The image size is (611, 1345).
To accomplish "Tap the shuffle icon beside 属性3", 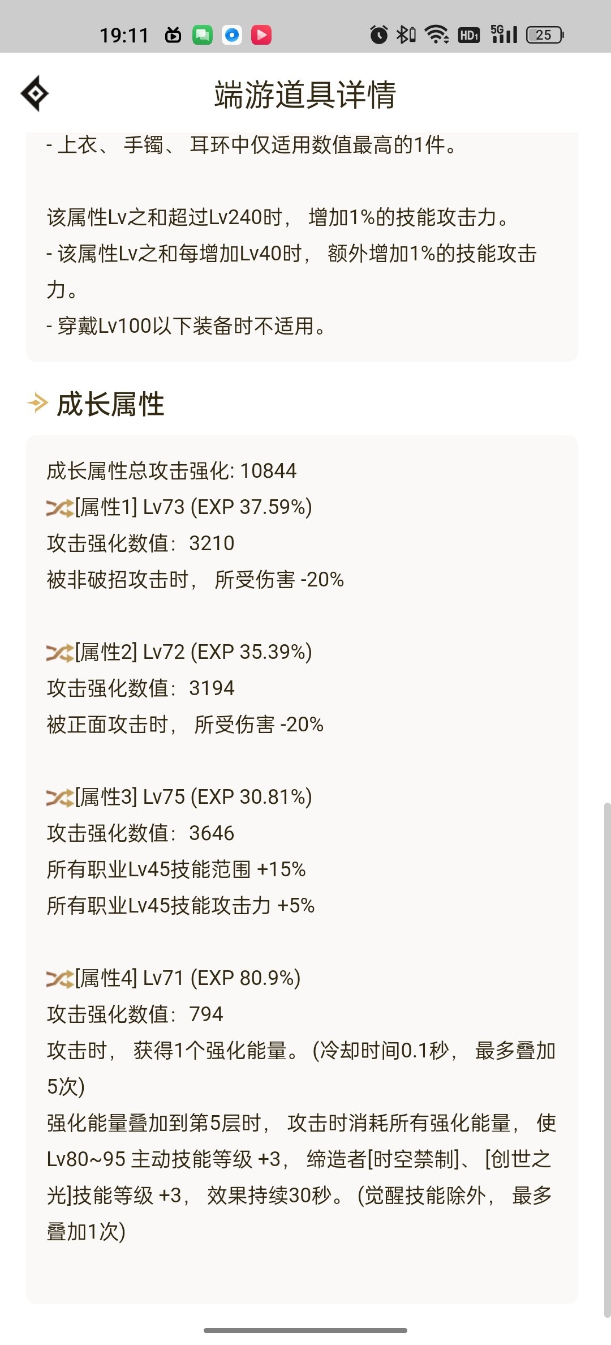I will click(x=60, y=798).
